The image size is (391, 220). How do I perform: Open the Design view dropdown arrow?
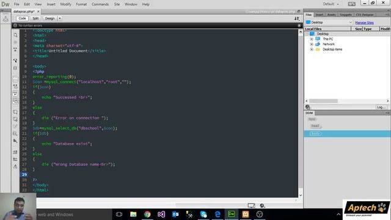60,18
